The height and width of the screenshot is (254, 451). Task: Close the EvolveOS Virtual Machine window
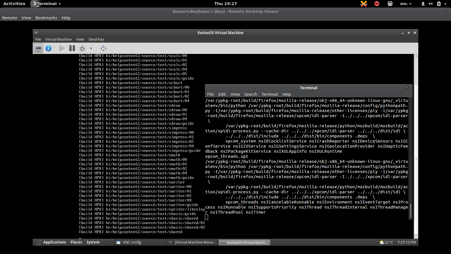click(415, 33)
